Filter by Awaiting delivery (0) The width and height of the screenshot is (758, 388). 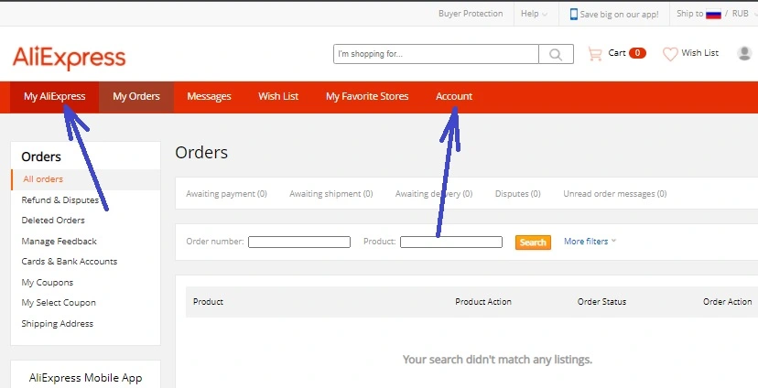[434, 194]
